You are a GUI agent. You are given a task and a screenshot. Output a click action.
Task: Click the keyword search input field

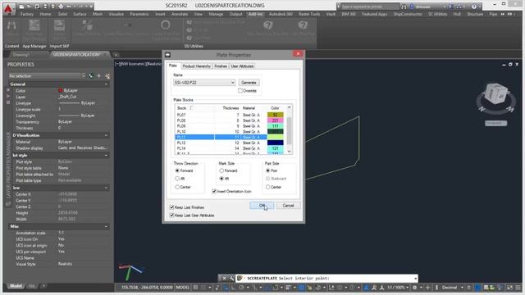point(370,7)
